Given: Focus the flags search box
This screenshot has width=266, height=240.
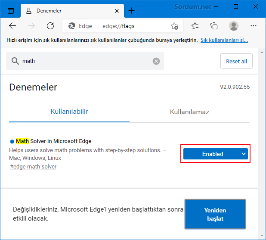Looking at the screenshot, I should 85,61.
